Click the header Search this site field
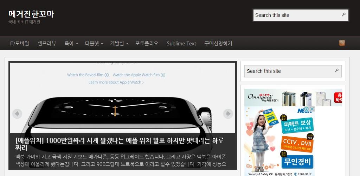Image resolution: width=360 pixels, height=176 pixels. [301, 15]
